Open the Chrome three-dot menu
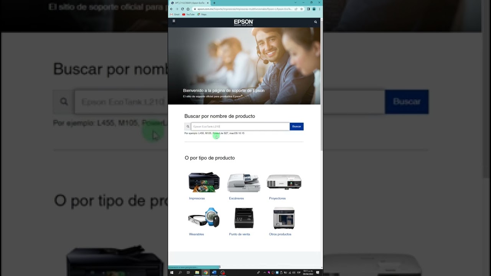This screenshot has height=276, width=491. coord(320,9)
